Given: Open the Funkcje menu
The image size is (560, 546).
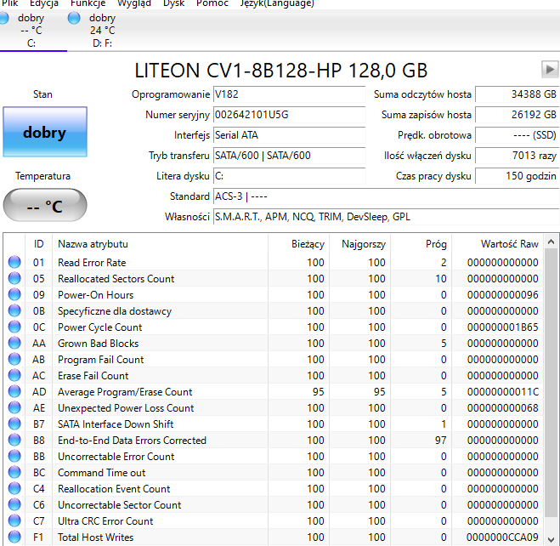Looking at the screenshot, I should [x=88, y=3].
